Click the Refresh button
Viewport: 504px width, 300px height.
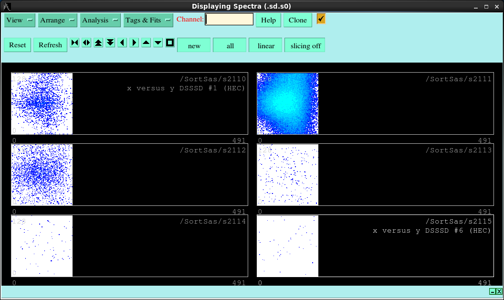pos(50,45)
